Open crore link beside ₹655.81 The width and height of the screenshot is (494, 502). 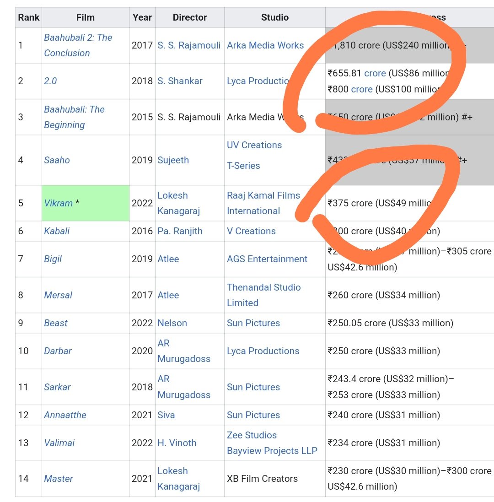(375, 73)
